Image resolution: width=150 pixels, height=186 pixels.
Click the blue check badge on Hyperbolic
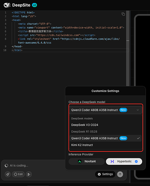136,161
